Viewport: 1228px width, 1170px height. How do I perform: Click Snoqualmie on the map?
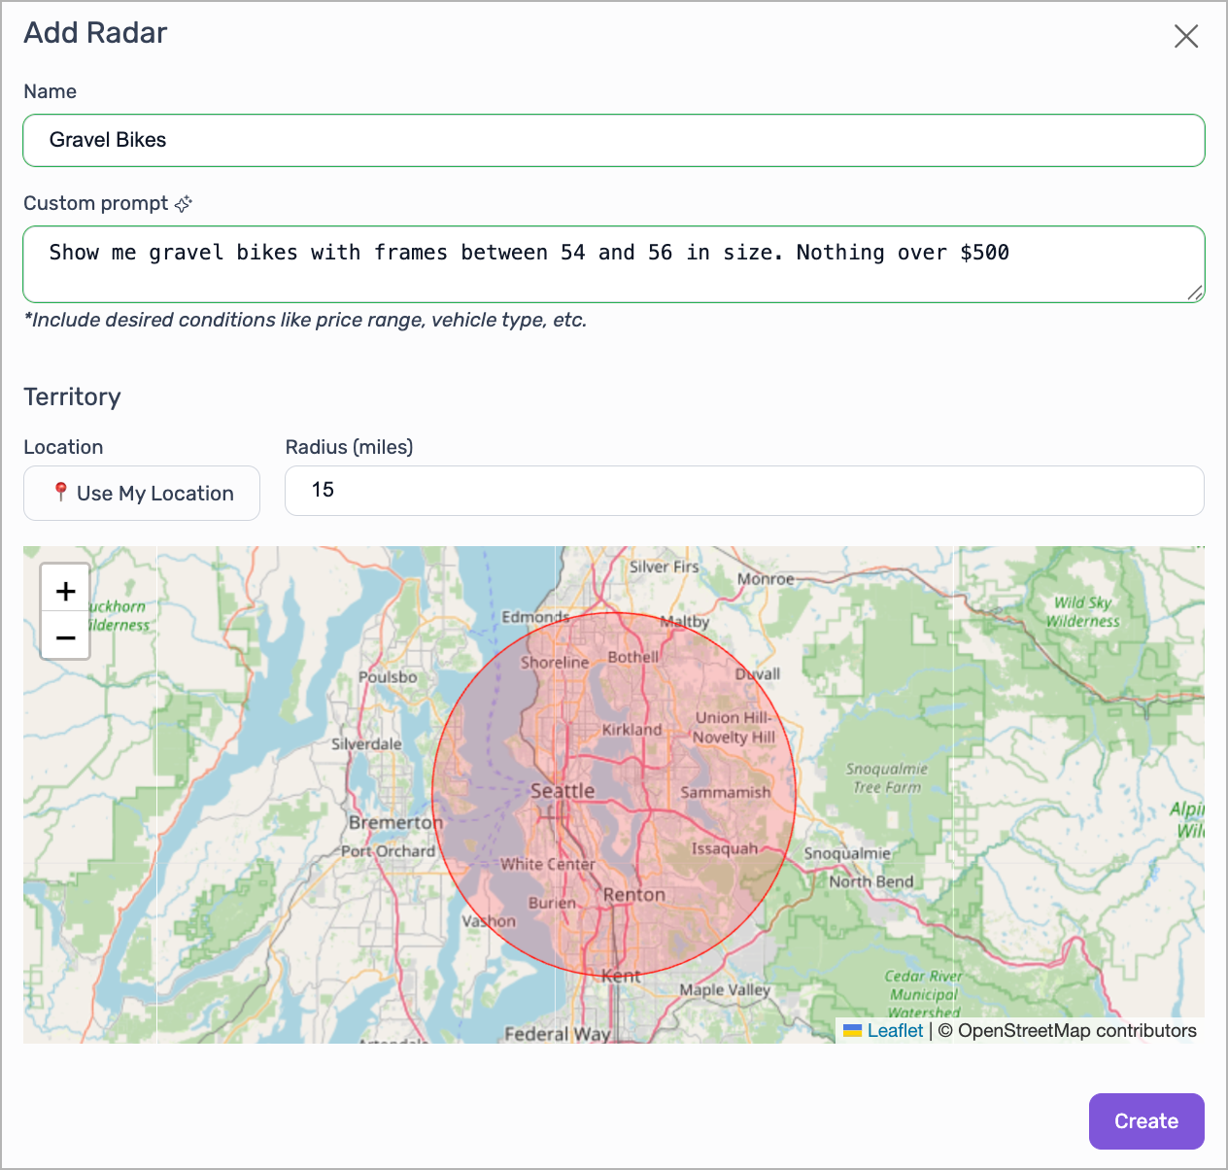coord(846,853)
